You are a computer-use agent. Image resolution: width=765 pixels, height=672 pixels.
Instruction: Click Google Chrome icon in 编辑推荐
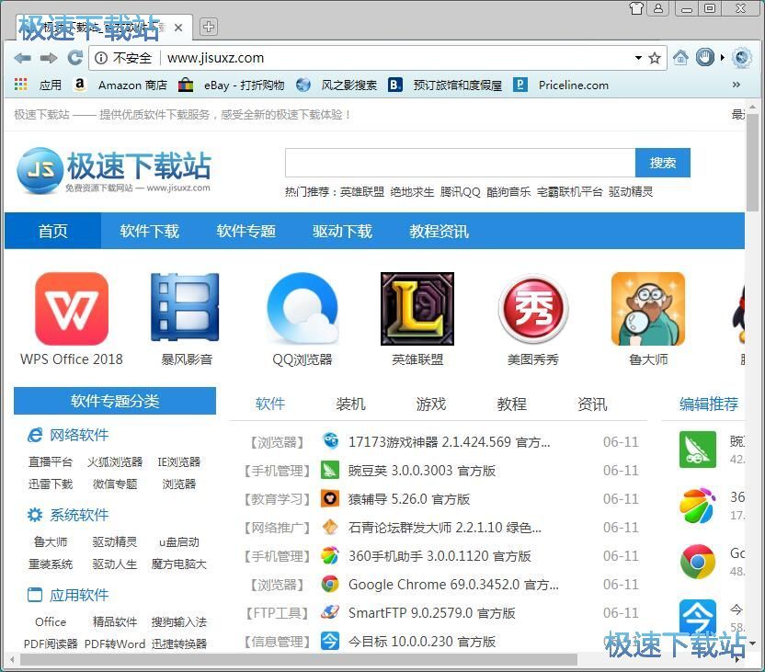coord(698,562)
